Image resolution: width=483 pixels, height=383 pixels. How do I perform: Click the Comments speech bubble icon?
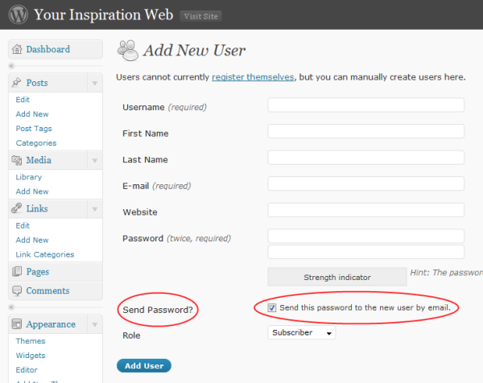18,290
